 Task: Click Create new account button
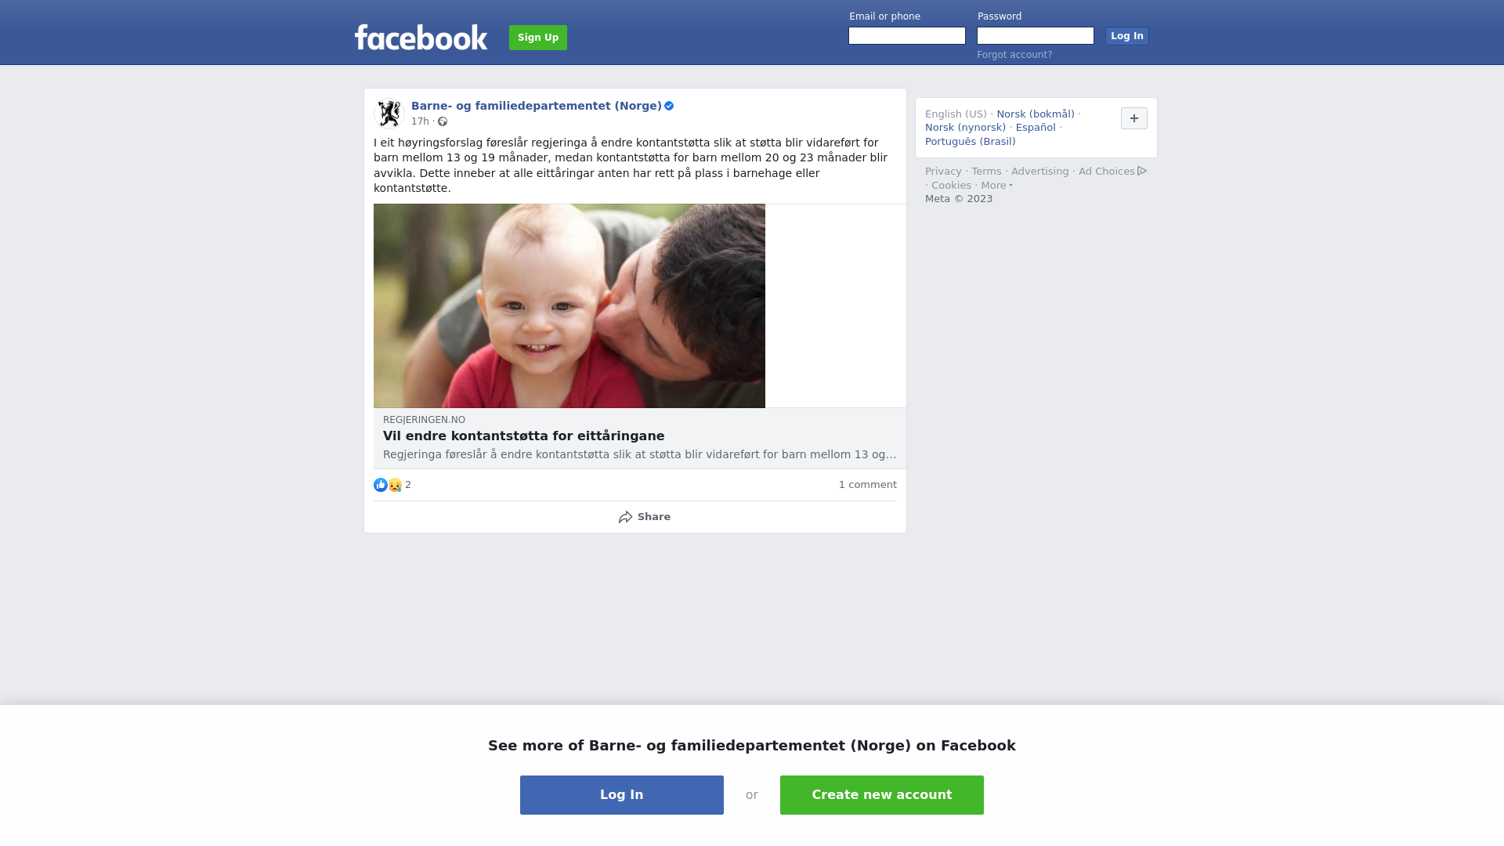881,795
